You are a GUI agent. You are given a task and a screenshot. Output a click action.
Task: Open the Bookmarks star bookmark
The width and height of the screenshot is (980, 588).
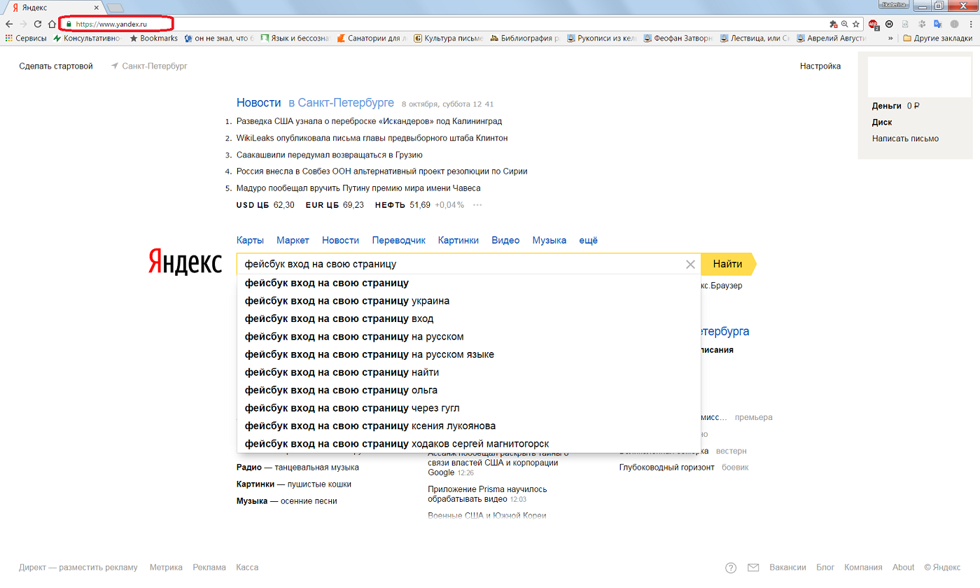click(153, 38)
